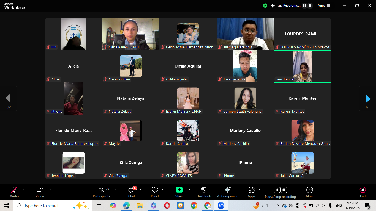Unmute the microphone Audio button

click(x=14, y=192)
